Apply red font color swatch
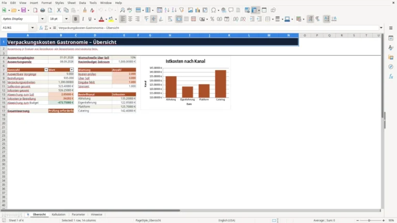This screenshot has height=223, width=397. click(x=101, y=19)
